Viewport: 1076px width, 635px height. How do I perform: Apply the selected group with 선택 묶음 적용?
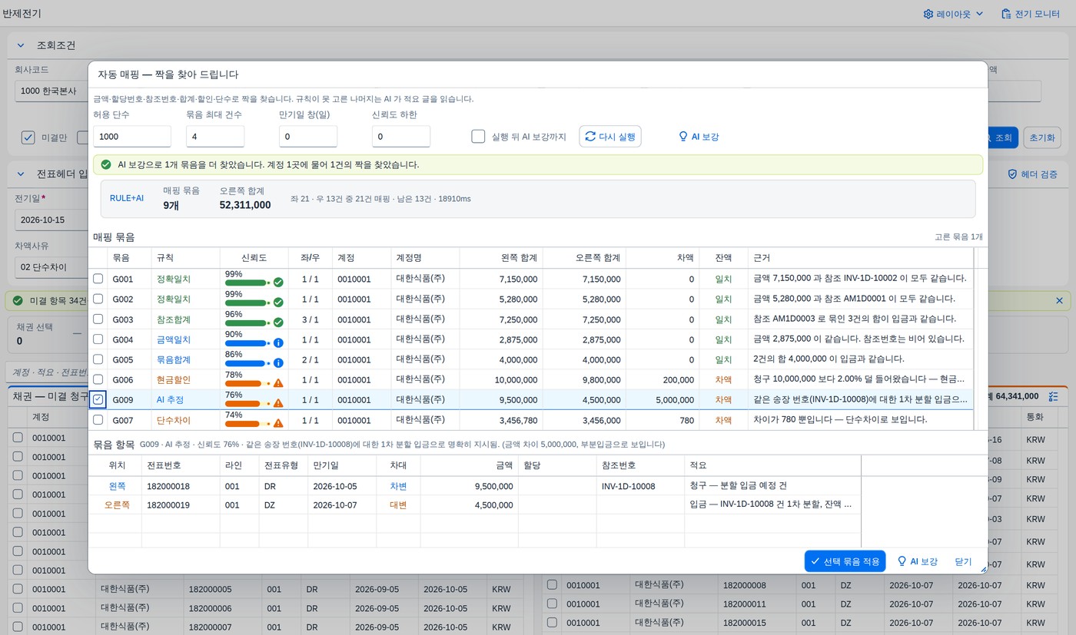coord(845,561)
